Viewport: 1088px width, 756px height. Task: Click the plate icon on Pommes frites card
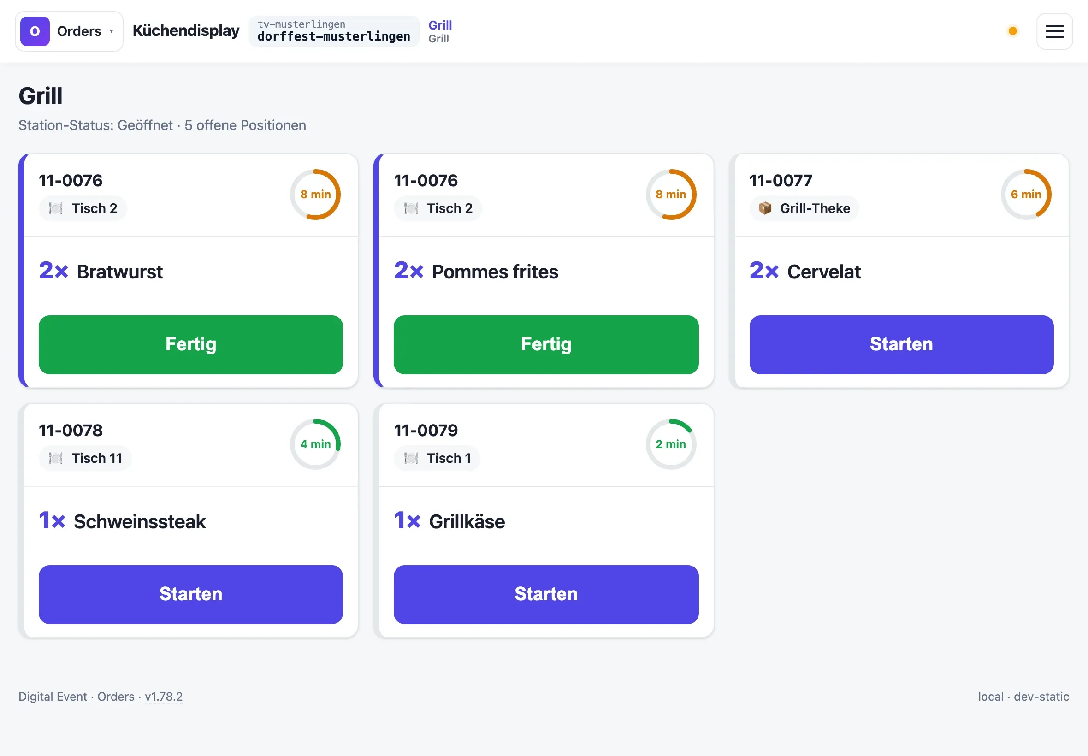tap(411, 208)
